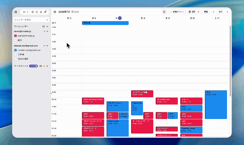
Task: Uncheck the blue timelab.test@gmail.com calendar checkbox
Action: tap(15, 50)
